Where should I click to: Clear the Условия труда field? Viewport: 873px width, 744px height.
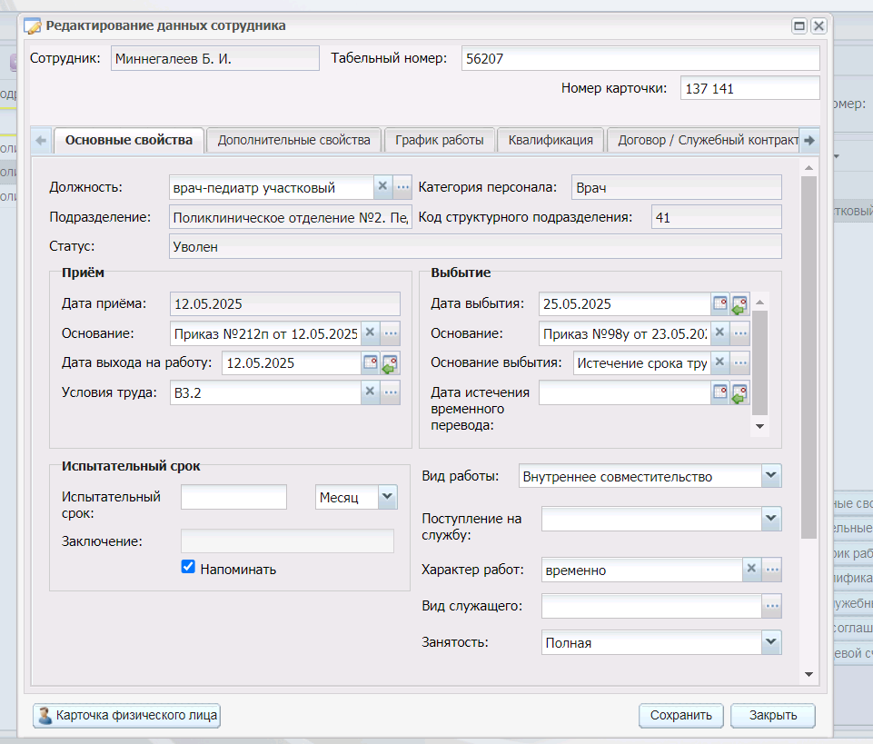tap(370, 392)
